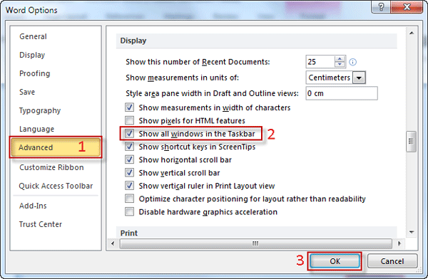Click the info icon beside Recent Documents
Viewport: 428px width, 279px height.
click(352, 62)
